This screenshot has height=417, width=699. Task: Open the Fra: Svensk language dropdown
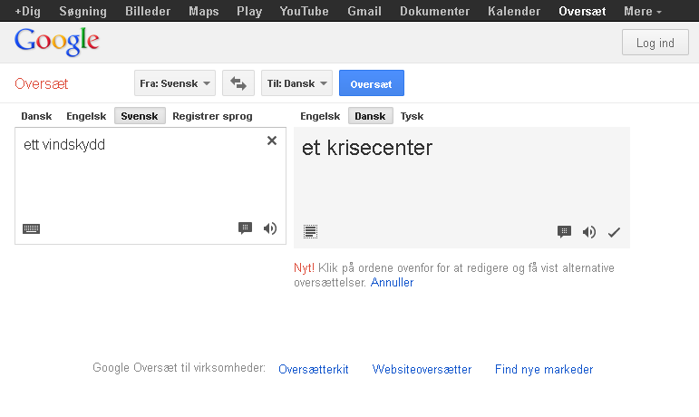[x=176, y=83]
